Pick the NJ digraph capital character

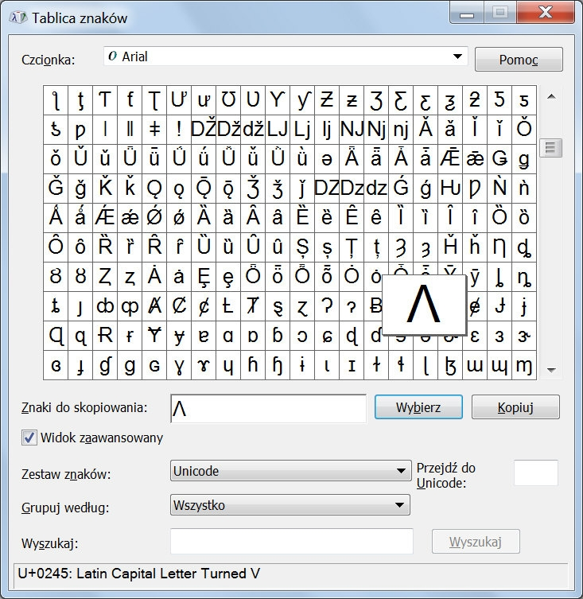(x=352, y=129)
